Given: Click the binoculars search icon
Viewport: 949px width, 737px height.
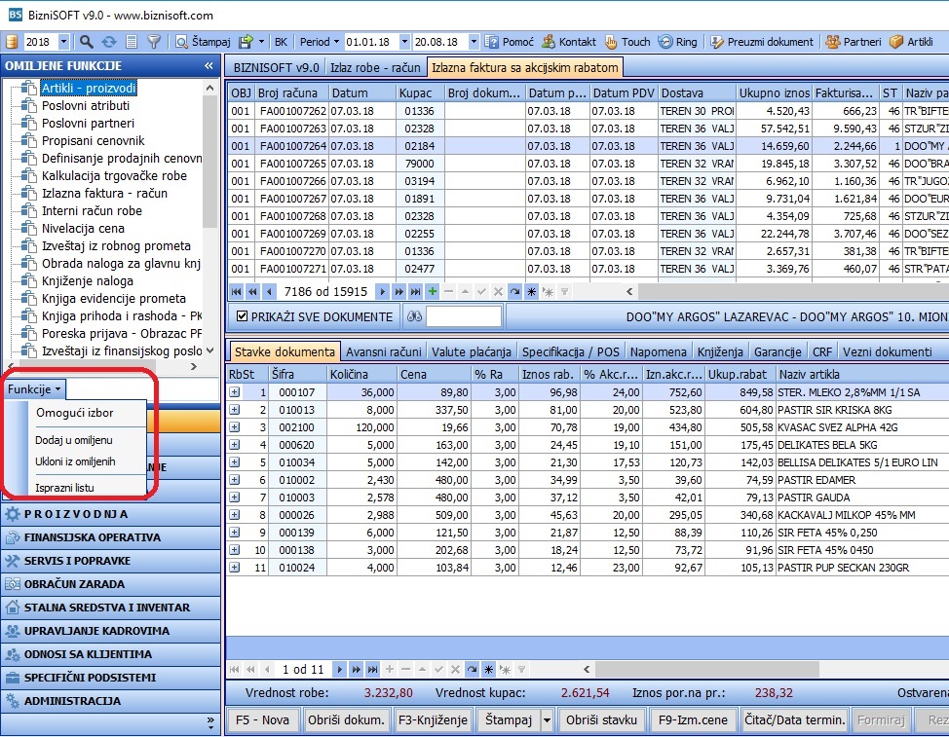Looking at the screenshot, I should [x=415, y=316].
